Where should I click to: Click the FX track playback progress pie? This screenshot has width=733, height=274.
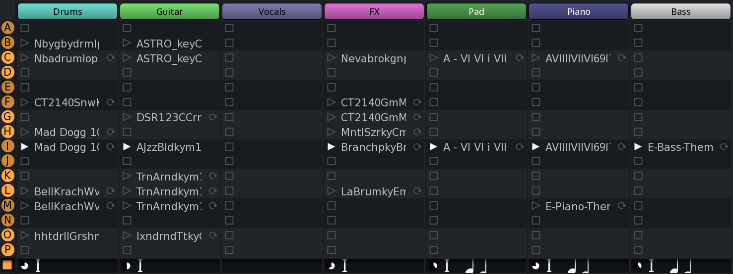click(x=331, y=266)
